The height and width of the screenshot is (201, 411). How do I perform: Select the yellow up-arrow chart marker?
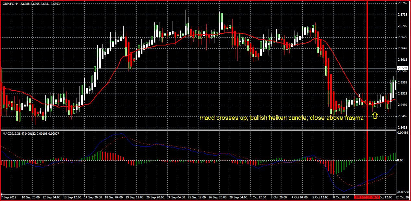tap(375, 115)
